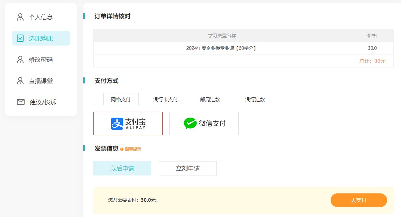The image size is (401, 217).
Task: Open the 邮局汇款 payment tab
Action: pyautogui.click(x=210, y=99)
